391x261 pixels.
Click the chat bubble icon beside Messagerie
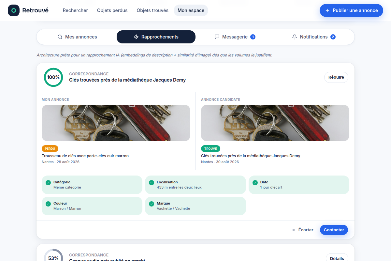(x=217, y=37)
